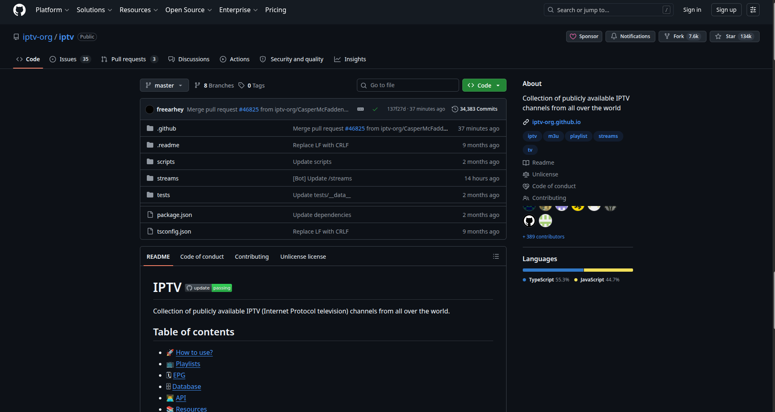Switch to Security and quality tab

[x=292, y=59]
